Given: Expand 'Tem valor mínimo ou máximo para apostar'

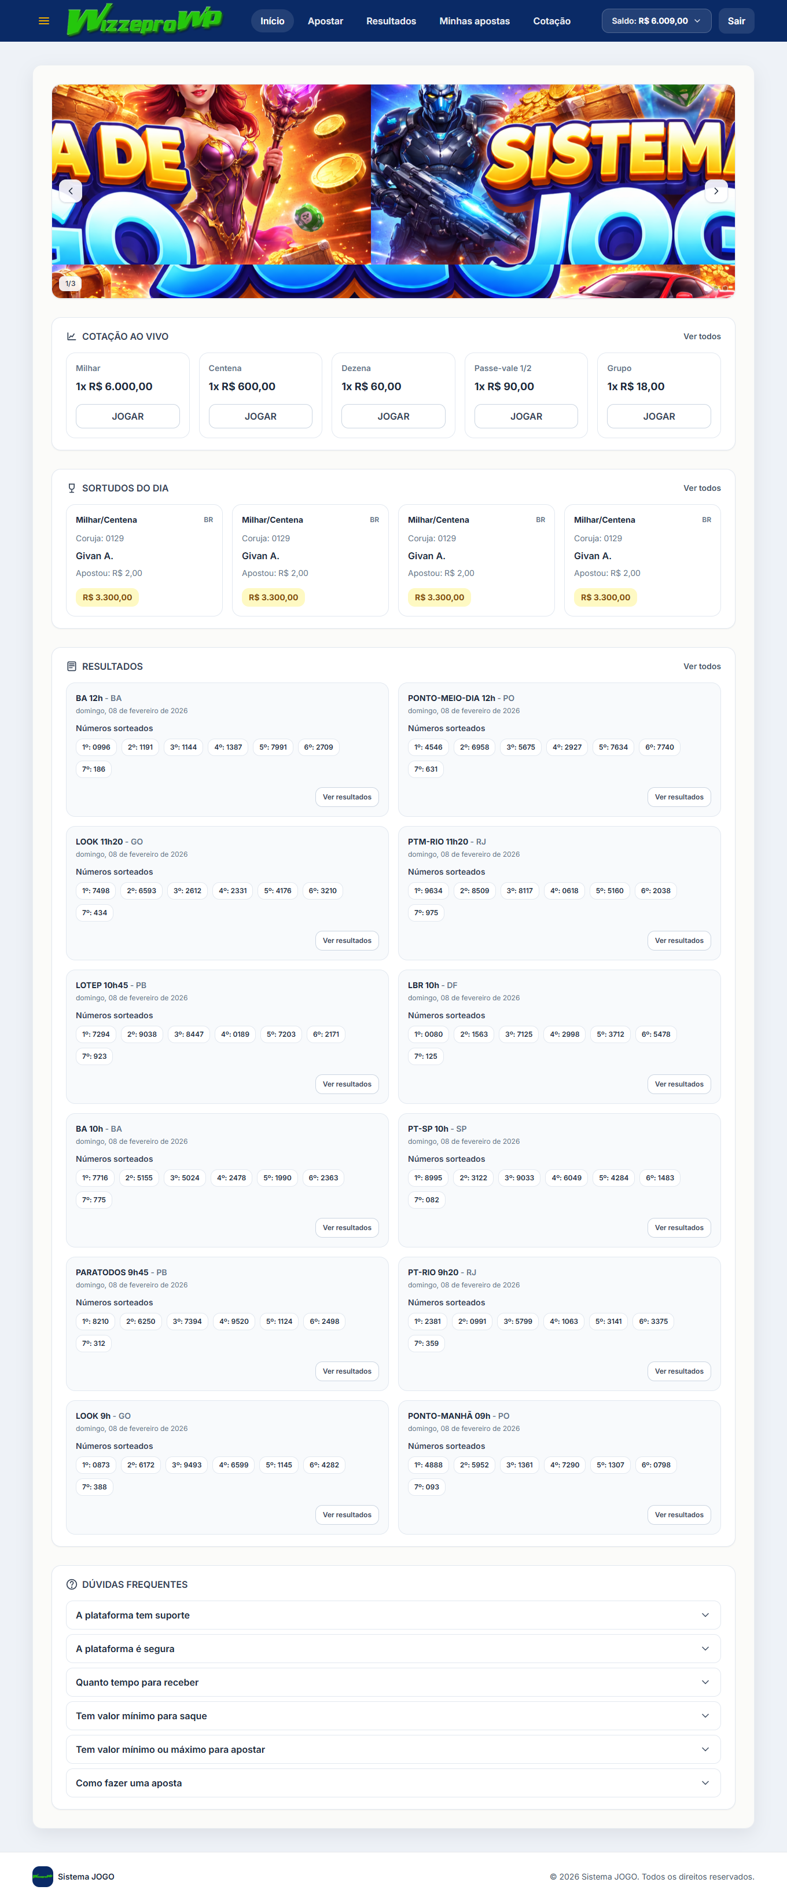Looking at the screenshot, I should (x=393, y=1750).
